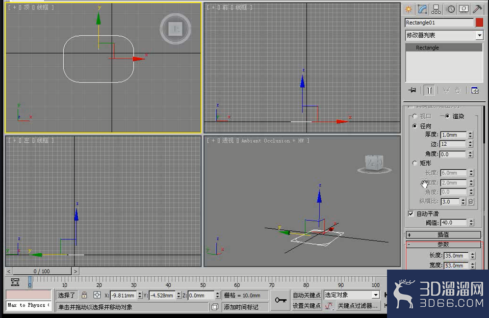Adjust the sides 12 spinner
Screen dimensions: 489x318
pos(471,144)
